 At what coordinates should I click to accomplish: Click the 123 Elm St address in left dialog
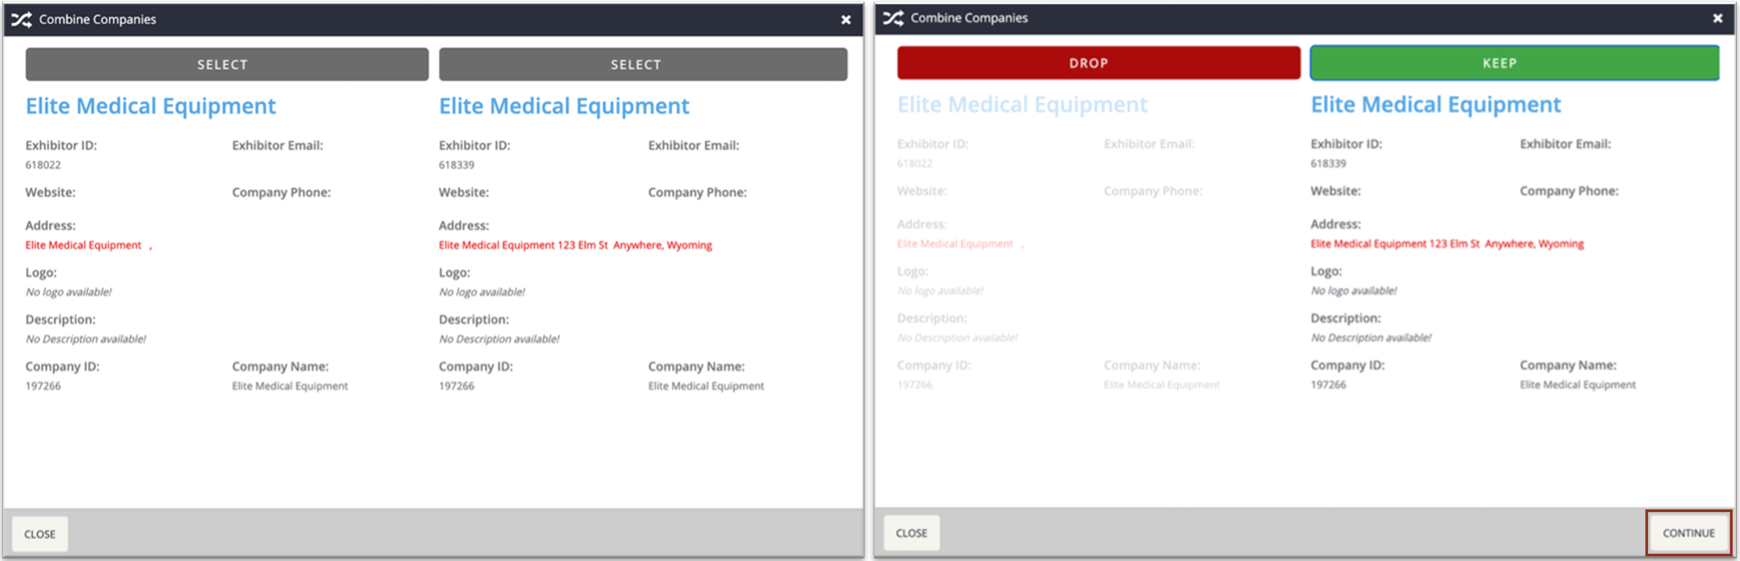[576, 245]
